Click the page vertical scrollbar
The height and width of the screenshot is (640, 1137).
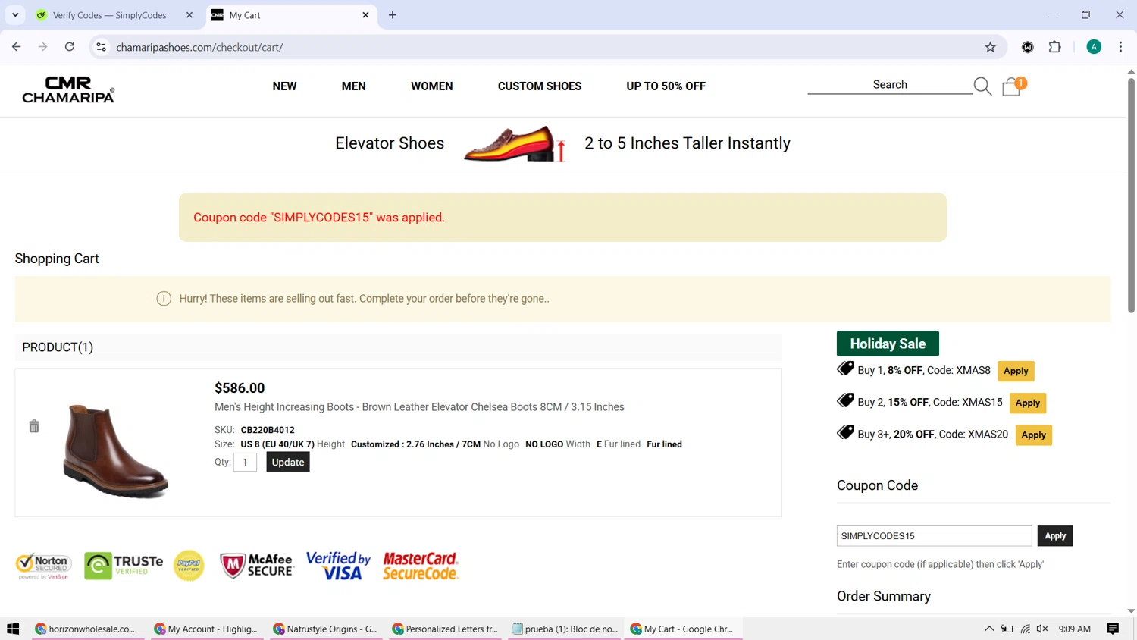point(1131,196)
